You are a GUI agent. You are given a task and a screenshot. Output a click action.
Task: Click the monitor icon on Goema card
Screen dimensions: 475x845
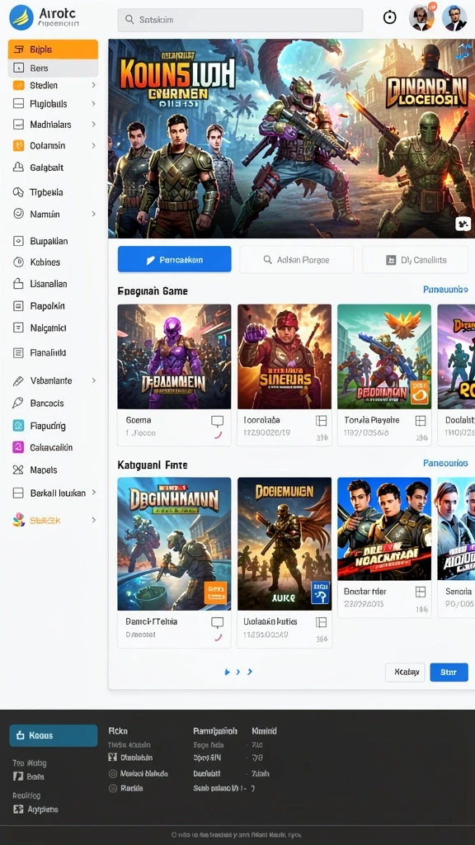point(217,421)
